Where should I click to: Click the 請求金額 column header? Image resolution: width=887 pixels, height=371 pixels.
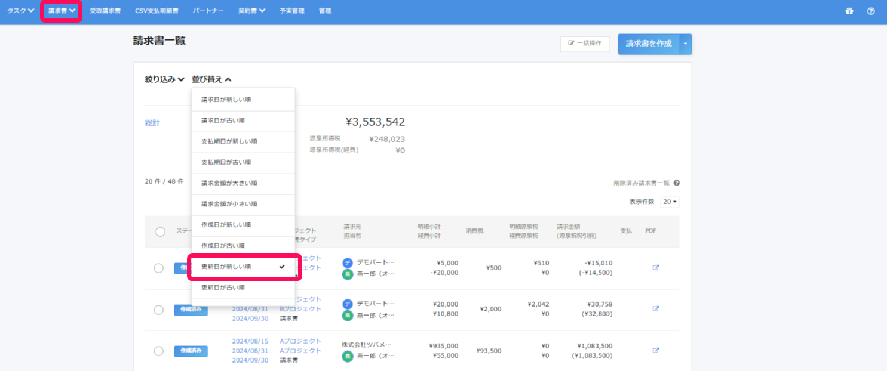click(x=569, y=227)
